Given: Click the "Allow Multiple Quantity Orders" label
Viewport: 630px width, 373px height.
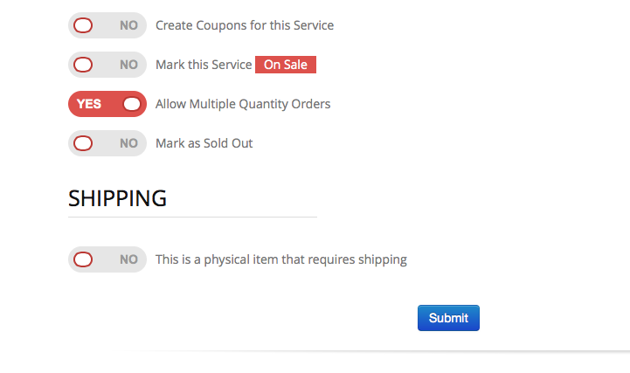Looking at the screenshot, I should pyautogui.click(x=243, y=104).
